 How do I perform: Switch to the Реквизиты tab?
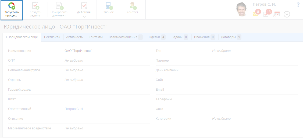click(52, 37)
